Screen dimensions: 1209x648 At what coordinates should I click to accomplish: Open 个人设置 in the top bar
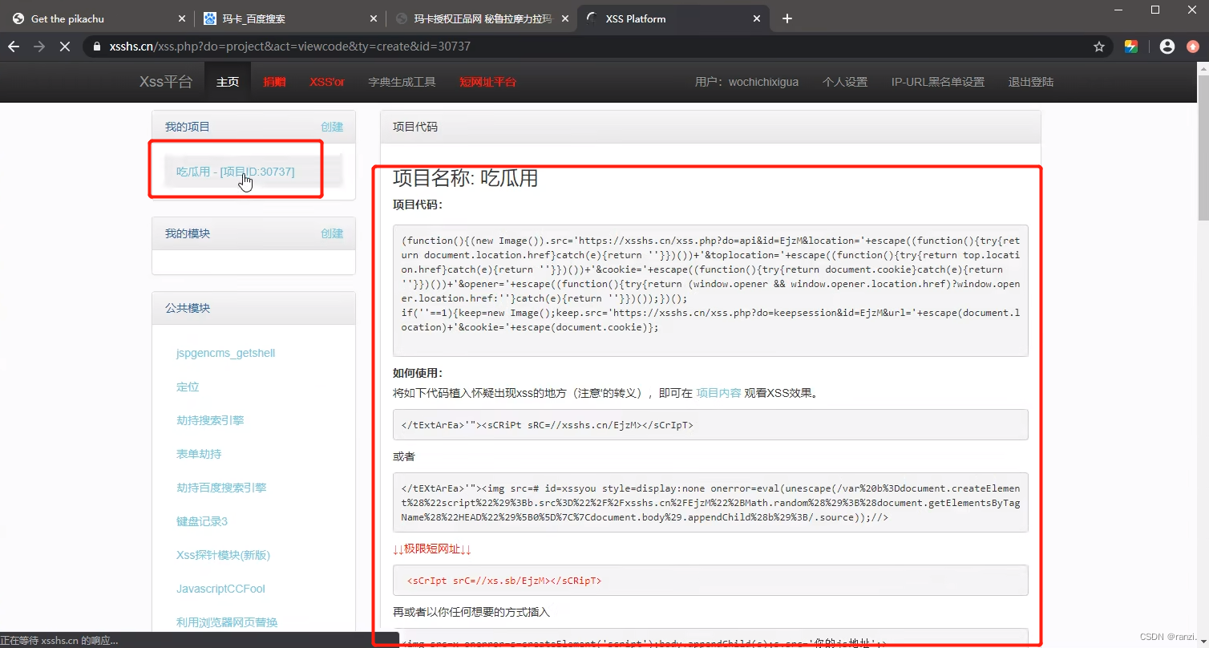[845, 82]
